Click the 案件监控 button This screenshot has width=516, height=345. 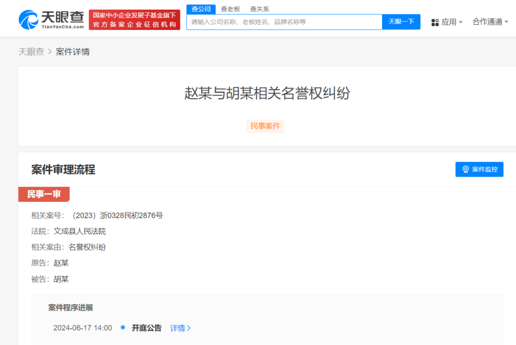[x=479, y=169]
